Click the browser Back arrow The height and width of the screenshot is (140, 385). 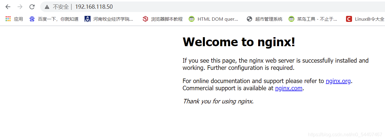(8, 7)
